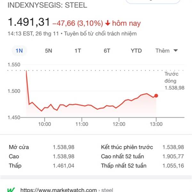
Task: Open the Tuyên bố từ chối trách nhiệm link
Action: 100,34
